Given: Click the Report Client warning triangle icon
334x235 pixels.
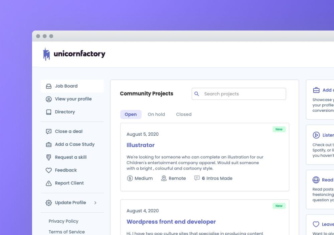Looking at the screenshot, I should point(48,183).
